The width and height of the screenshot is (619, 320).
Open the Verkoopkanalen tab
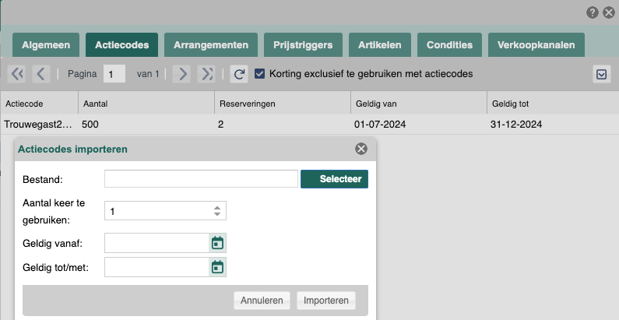point(536,45)
